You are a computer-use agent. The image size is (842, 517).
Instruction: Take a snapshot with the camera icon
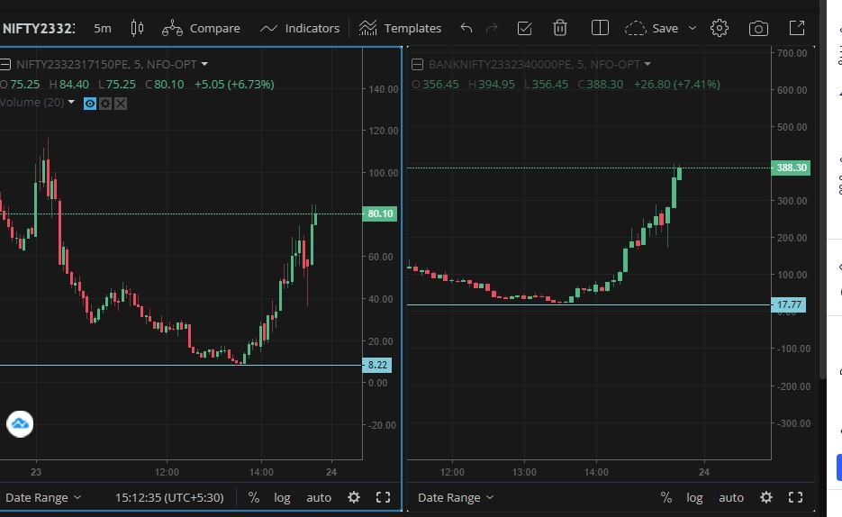758,28
